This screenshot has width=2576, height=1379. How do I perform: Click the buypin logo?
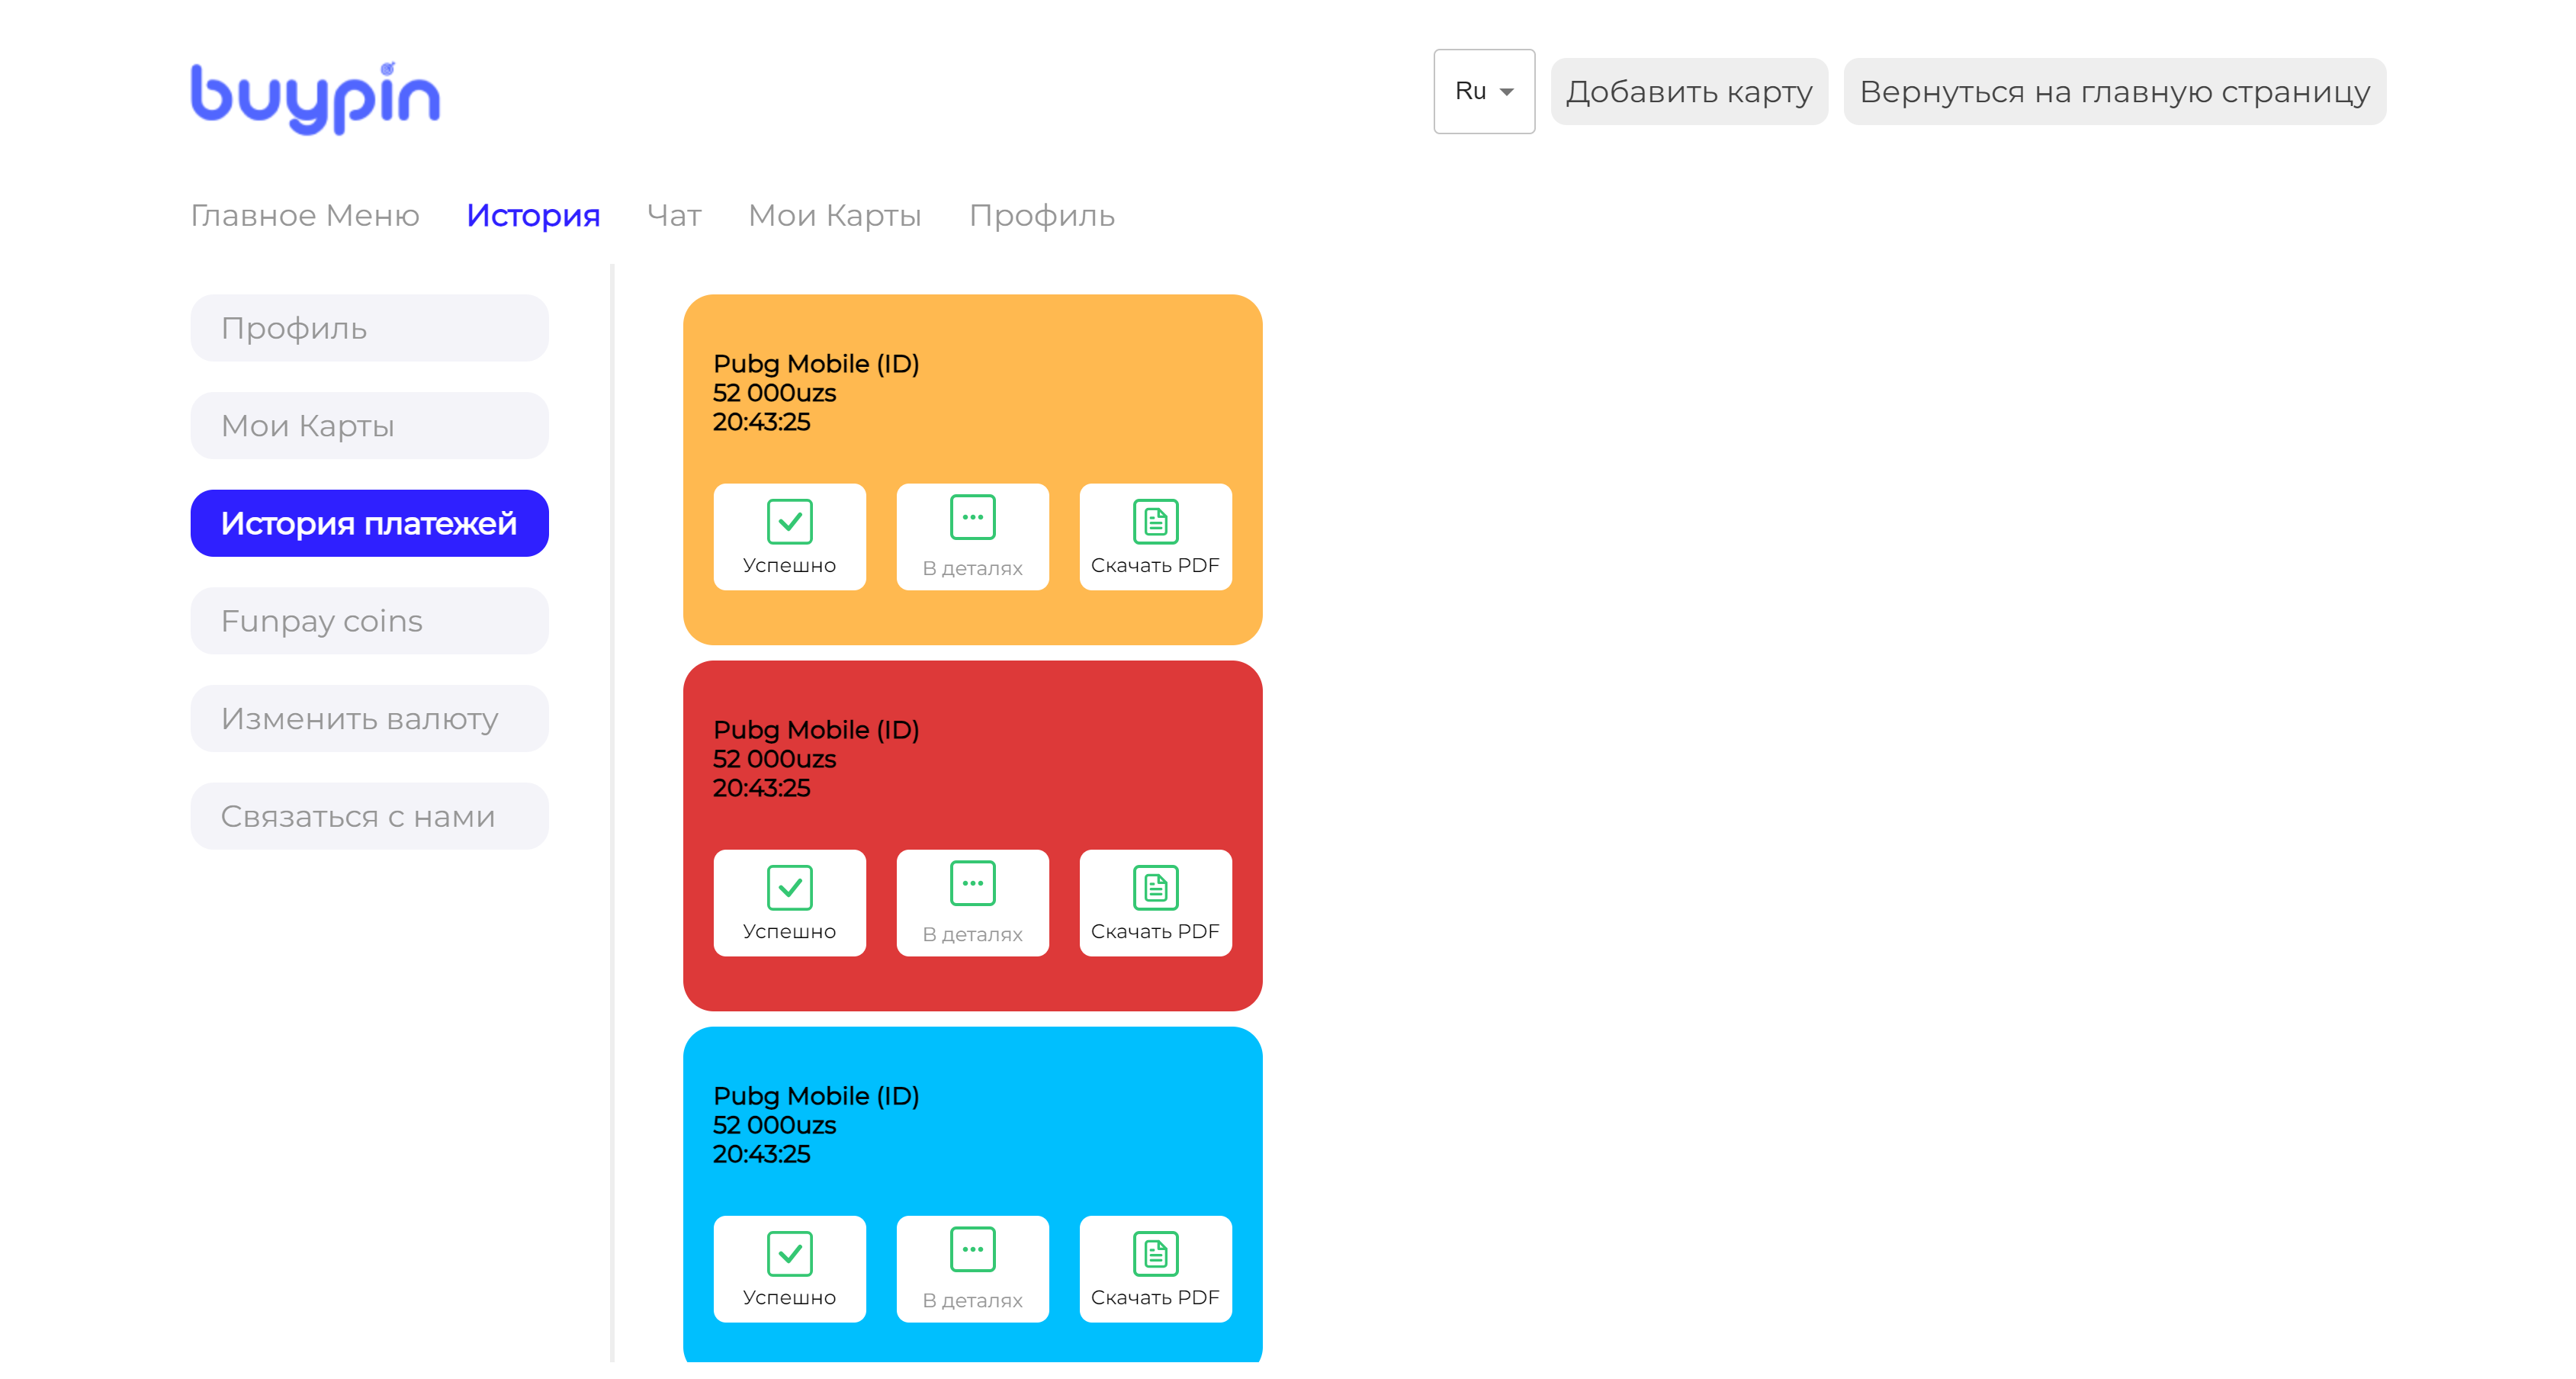click(315, 97)
